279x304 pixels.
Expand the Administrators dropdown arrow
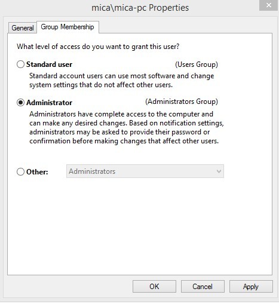pyautogui.click(x=219, y=171)
